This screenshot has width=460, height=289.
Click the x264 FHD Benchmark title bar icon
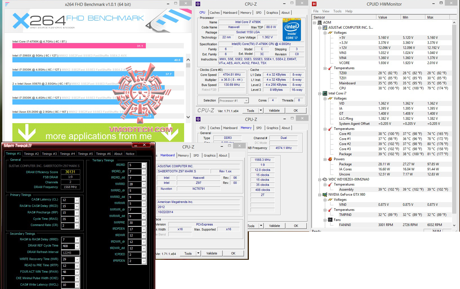[x=7, y=4]
